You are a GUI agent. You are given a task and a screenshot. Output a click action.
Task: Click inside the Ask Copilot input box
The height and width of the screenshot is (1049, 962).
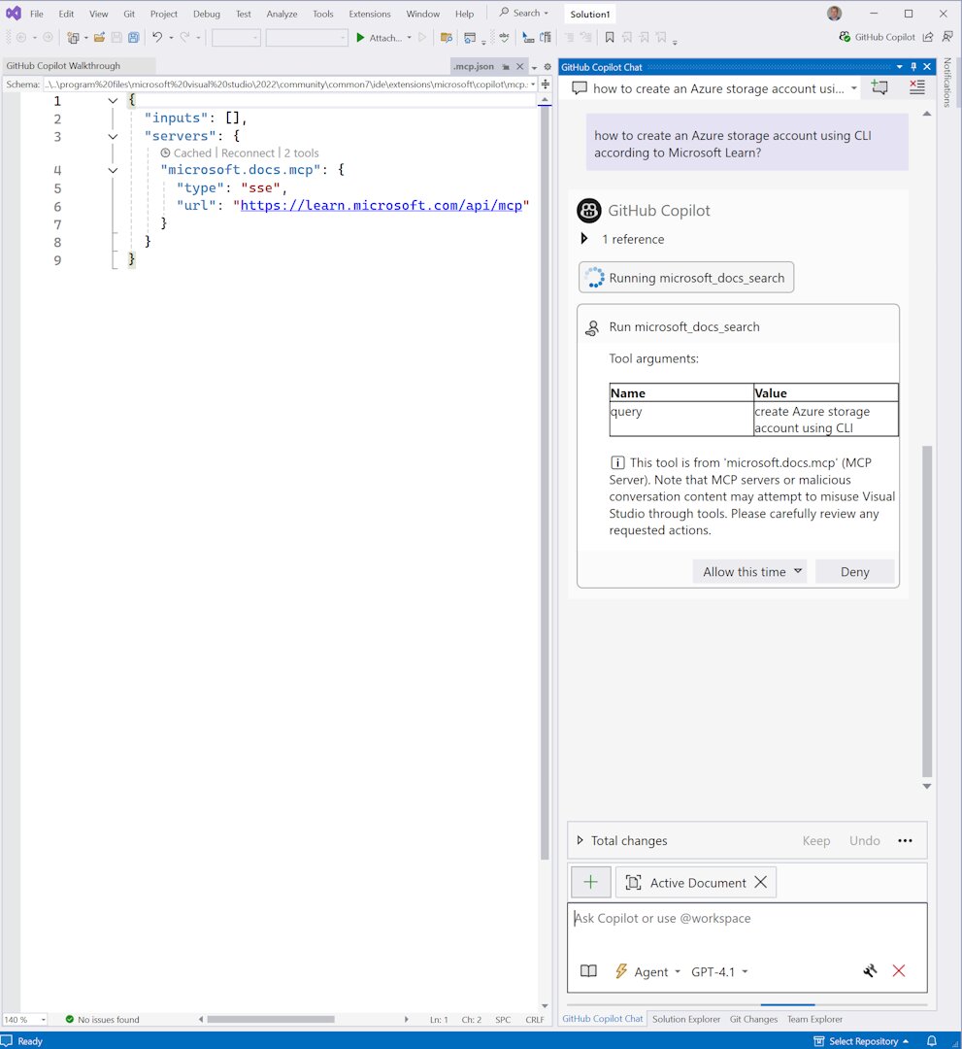747,918
